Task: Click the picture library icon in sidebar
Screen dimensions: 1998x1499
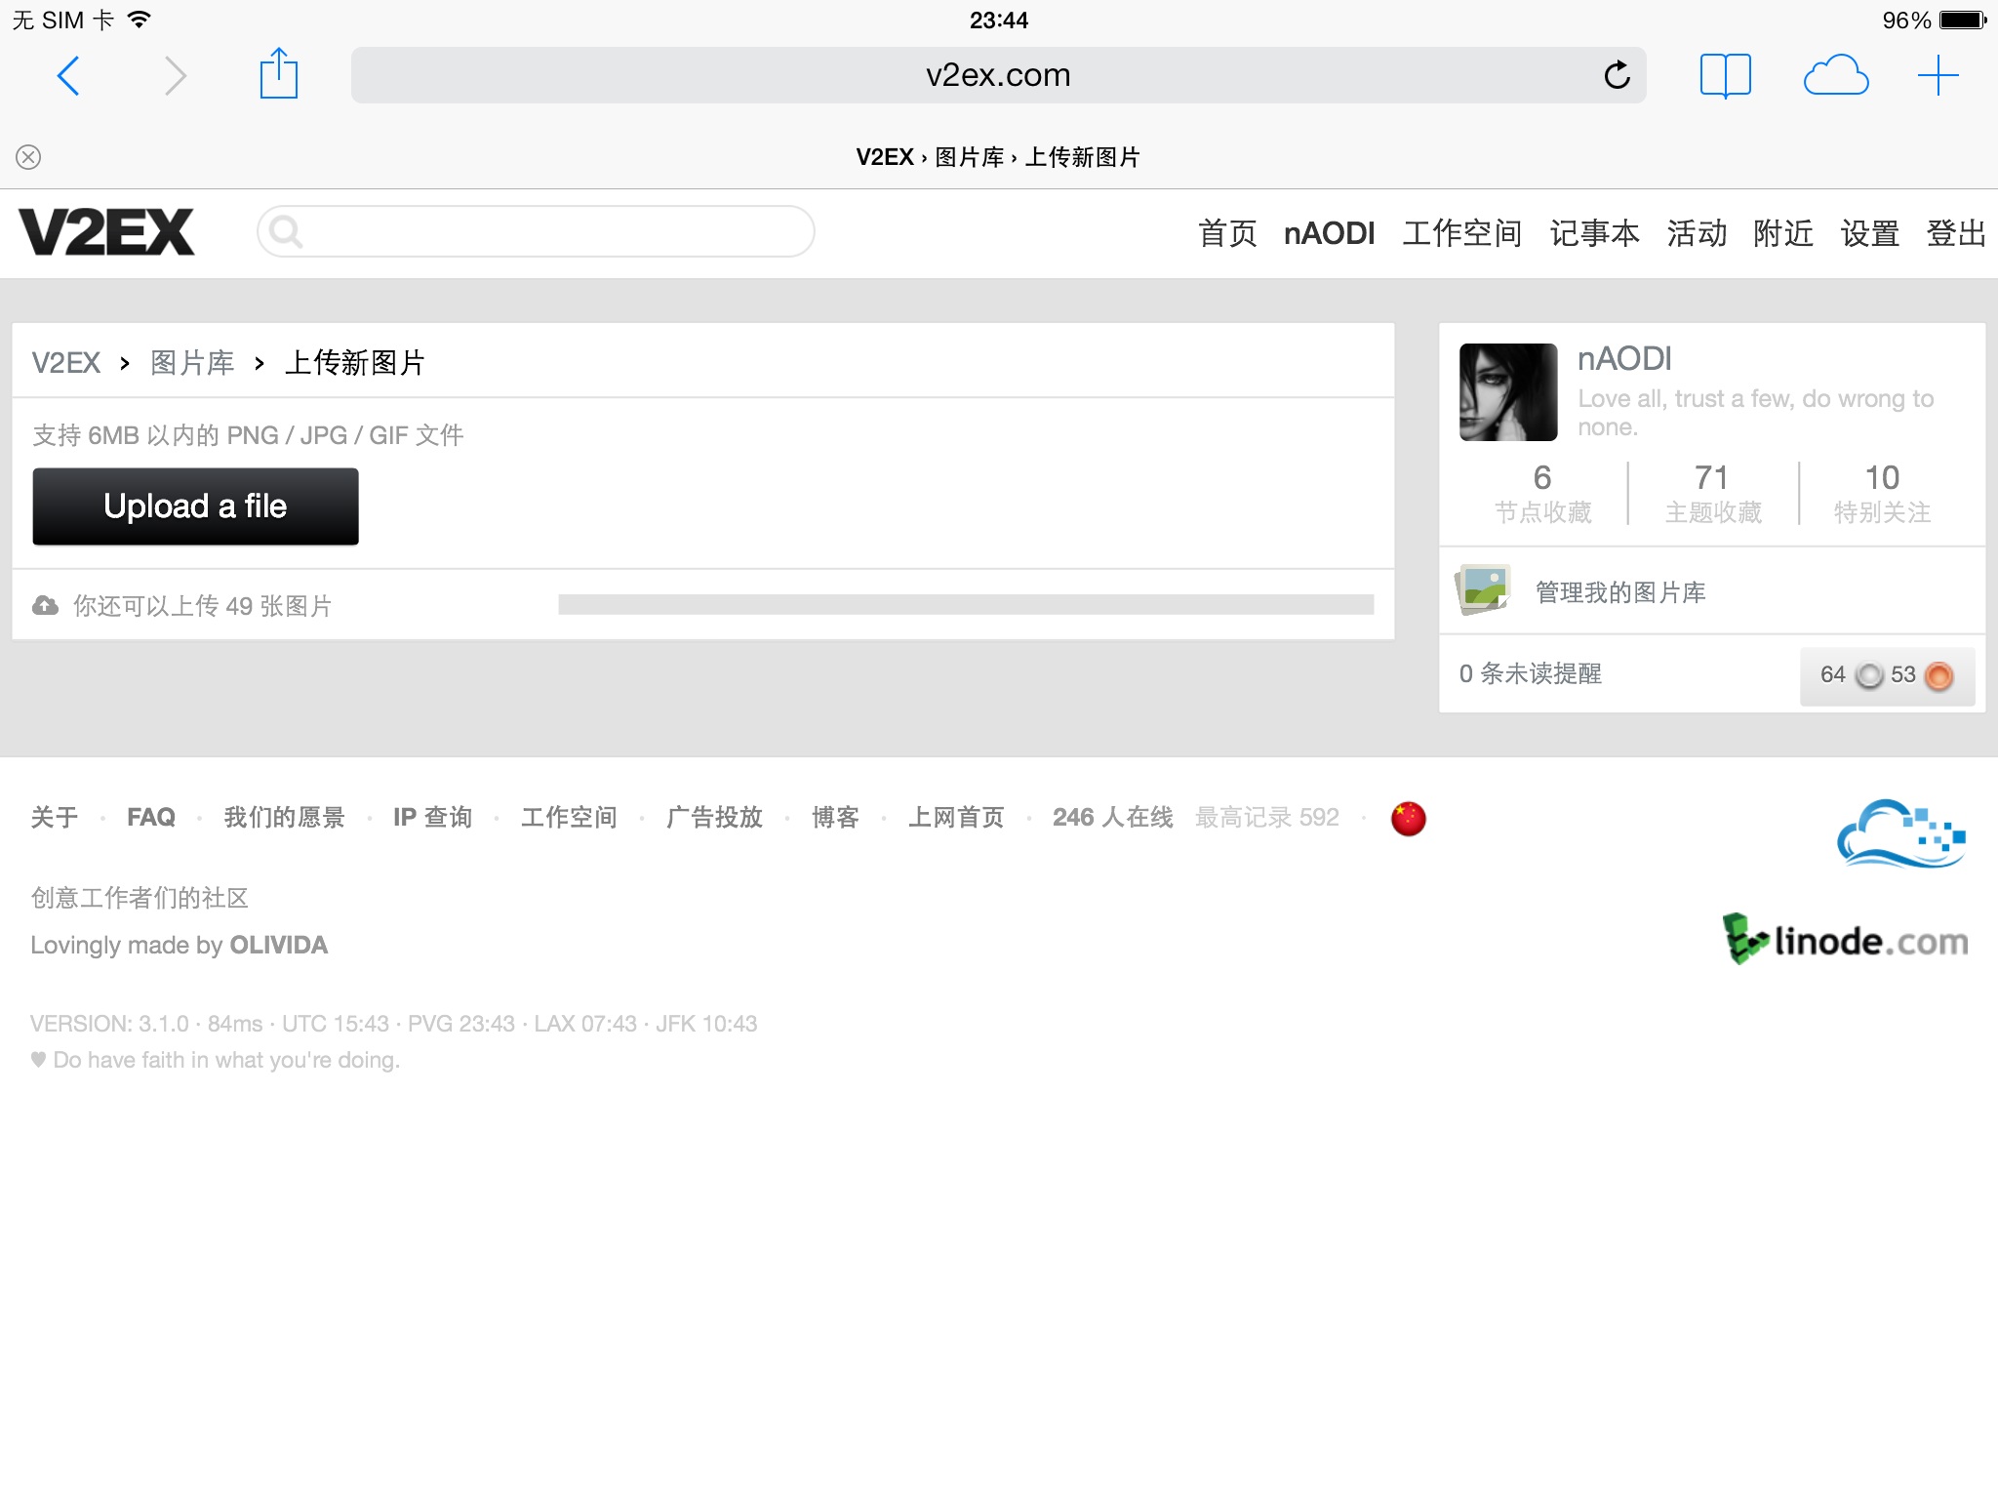Action: tap(1483, 590)
